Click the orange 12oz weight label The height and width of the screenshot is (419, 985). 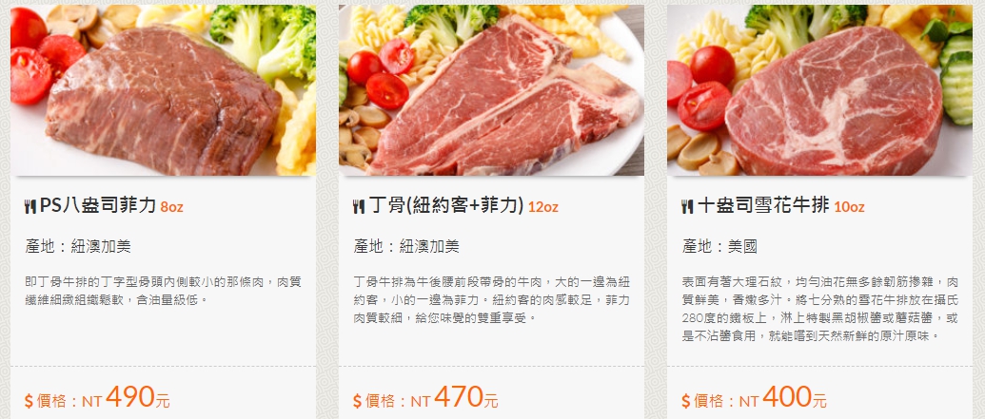pyautogui.click(x=542, y=207)
